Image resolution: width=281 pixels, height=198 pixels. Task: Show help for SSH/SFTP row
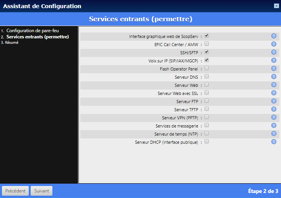click(274, 52)
